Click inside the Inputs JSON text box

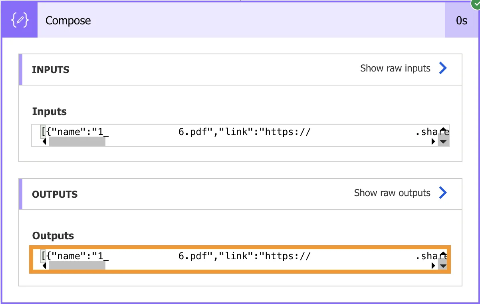click(x=240, y=135)
